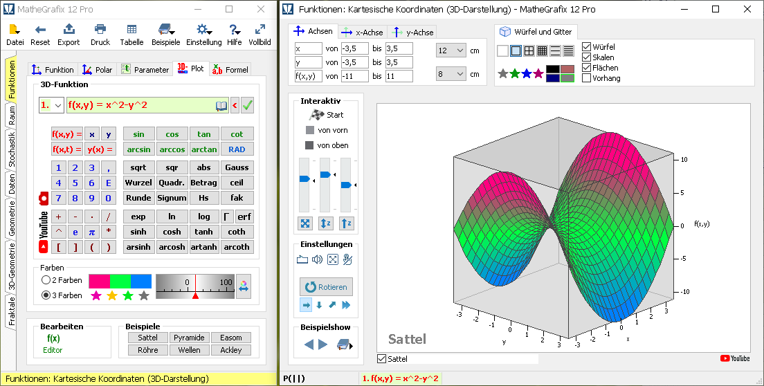Confirm the function with green checkmark
Screen dimensions: 764x386
pyautogui.click(x=248, y=105)
